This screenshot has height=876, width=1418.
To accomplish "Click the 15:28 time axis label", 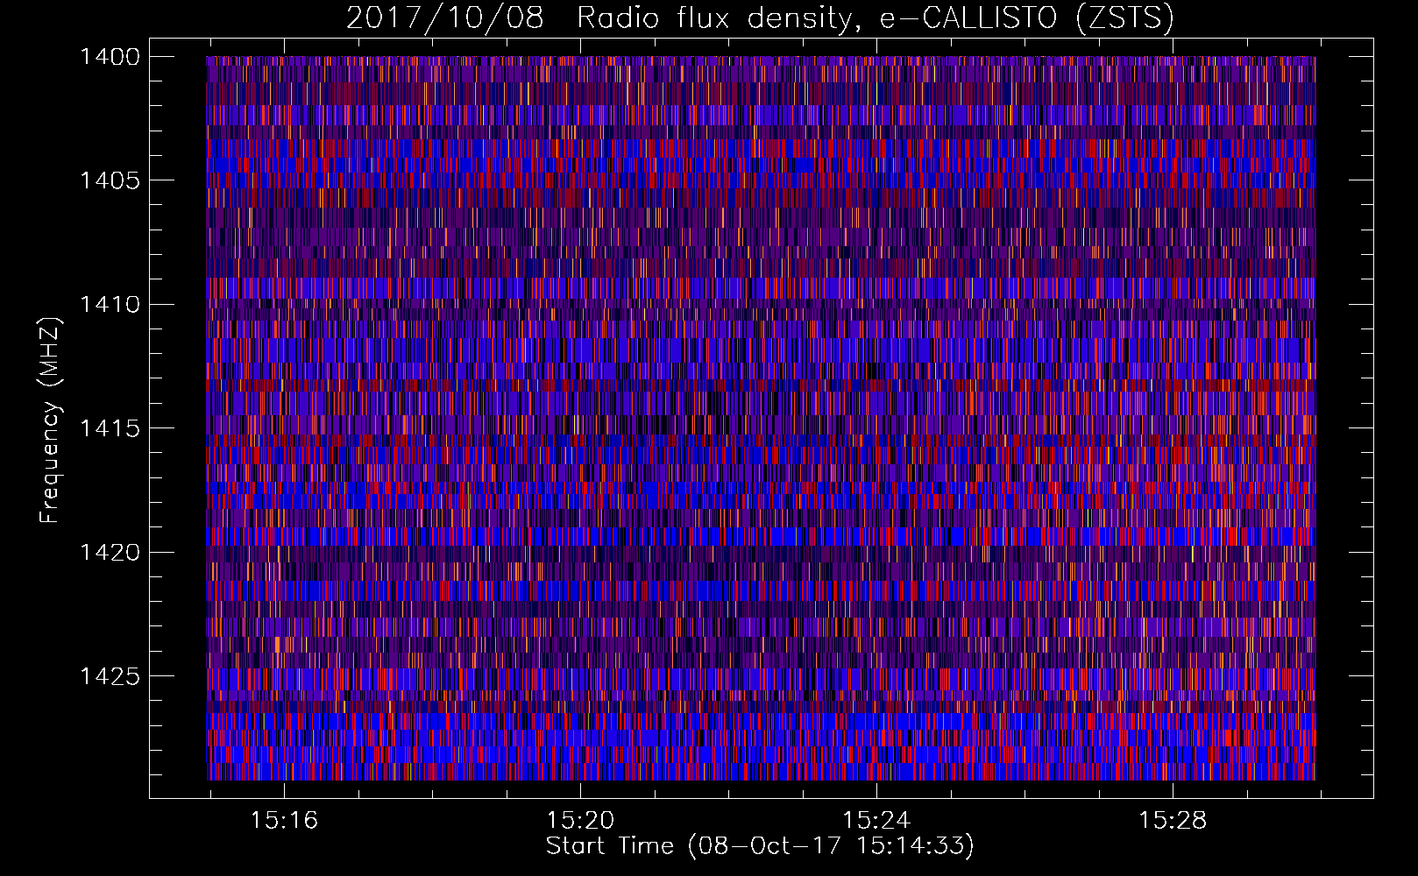I will click(x=1173, y=821).
